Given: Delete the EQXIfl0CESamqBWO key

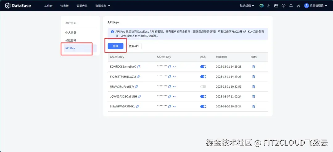Looking at the screenshot, I should [253, 66].
